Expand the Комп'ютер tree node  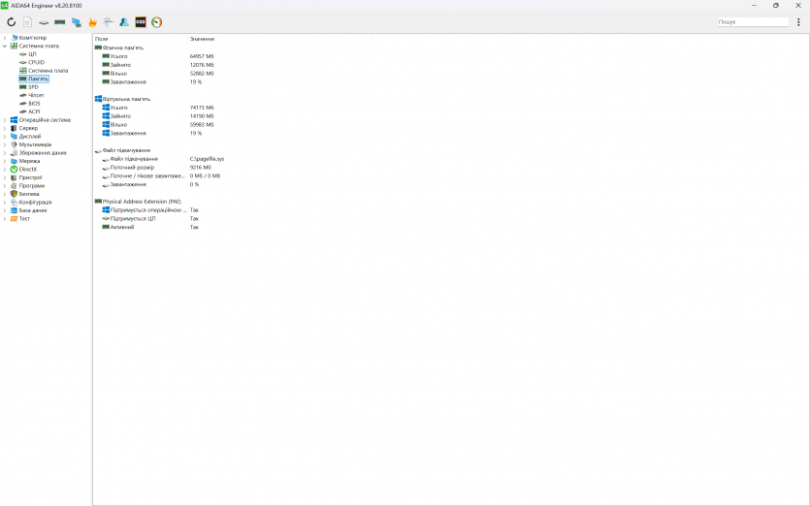click(4, 38)
